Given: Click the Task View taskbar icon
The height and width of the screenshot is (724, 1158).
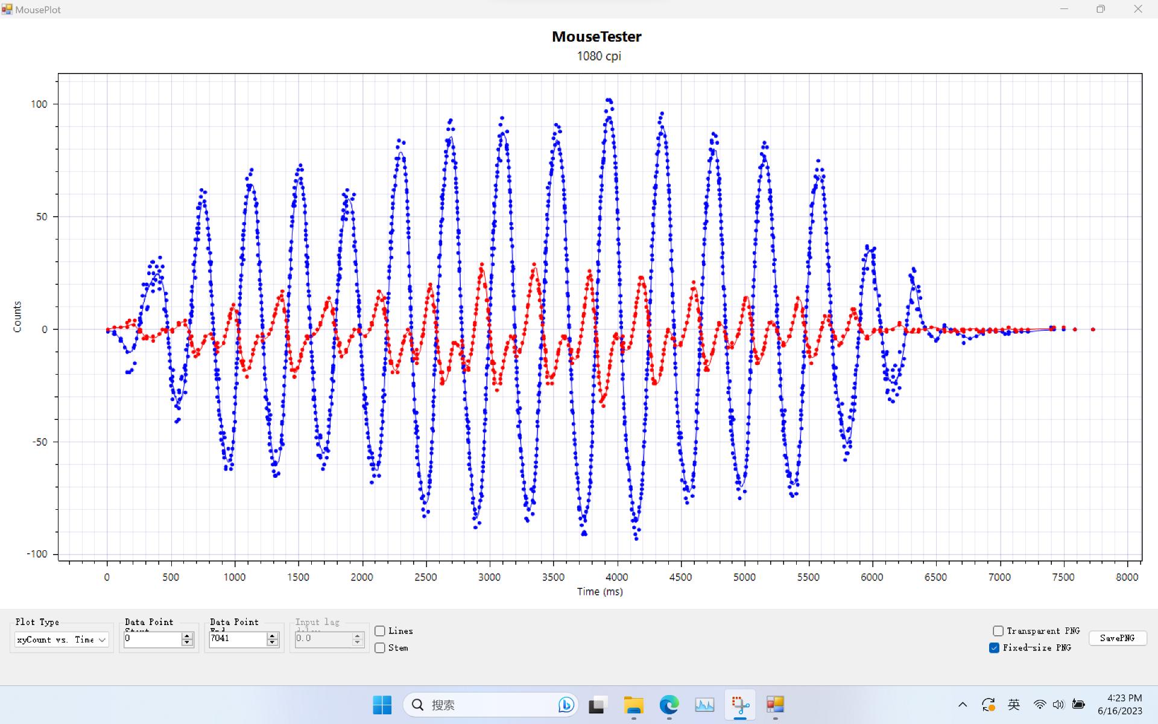Looking at the screenshot, I should [x=597, y=705].
